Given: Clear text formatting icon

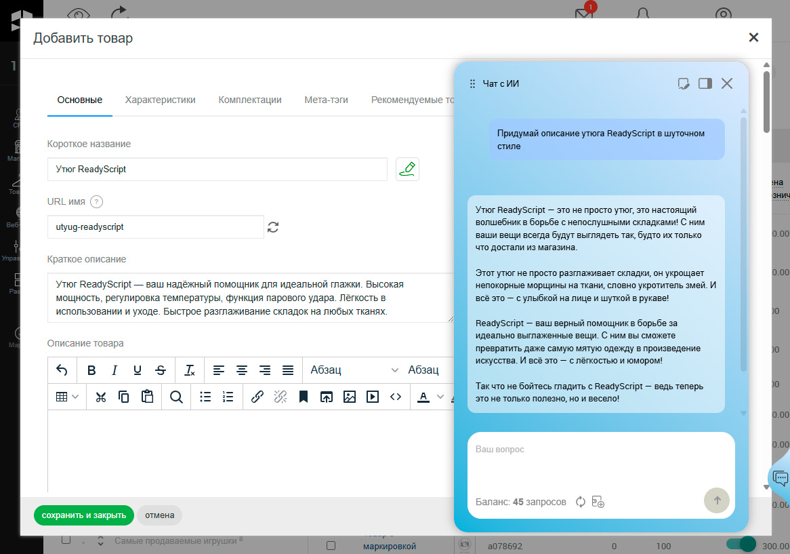Looking at the screenshot, I should point(190,370).
